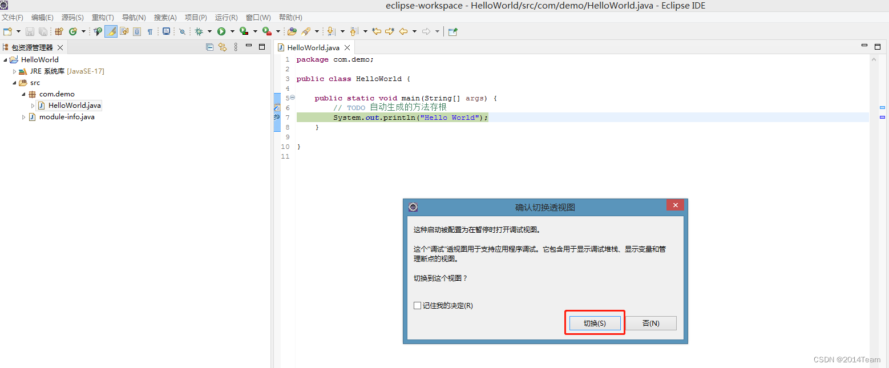Click Collapse All in package explorer
Screen dimensions: 889x368
(209, 47)
